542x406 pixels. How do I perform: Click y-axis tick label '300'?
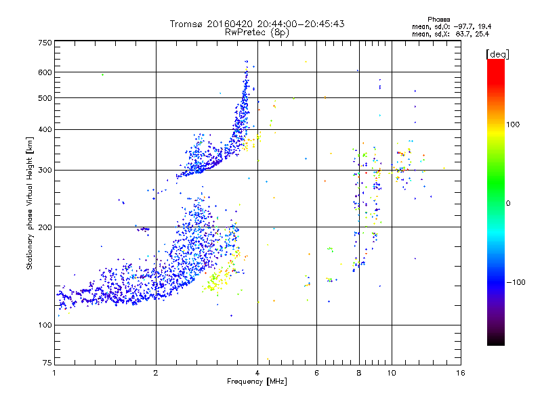[x=45, y=171]
